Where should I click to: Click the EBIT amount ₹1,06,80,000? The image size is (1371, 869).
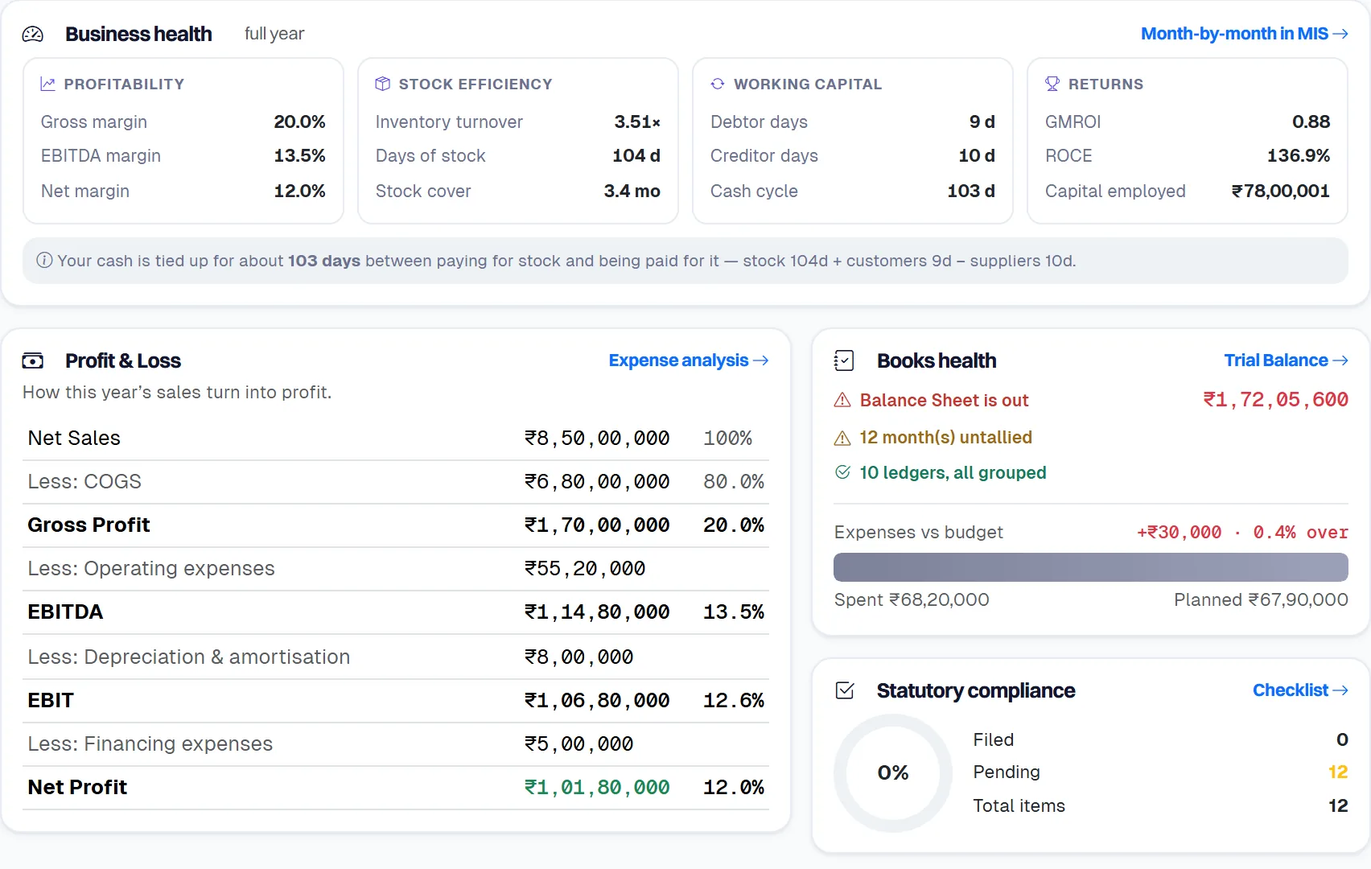point(597,700)
